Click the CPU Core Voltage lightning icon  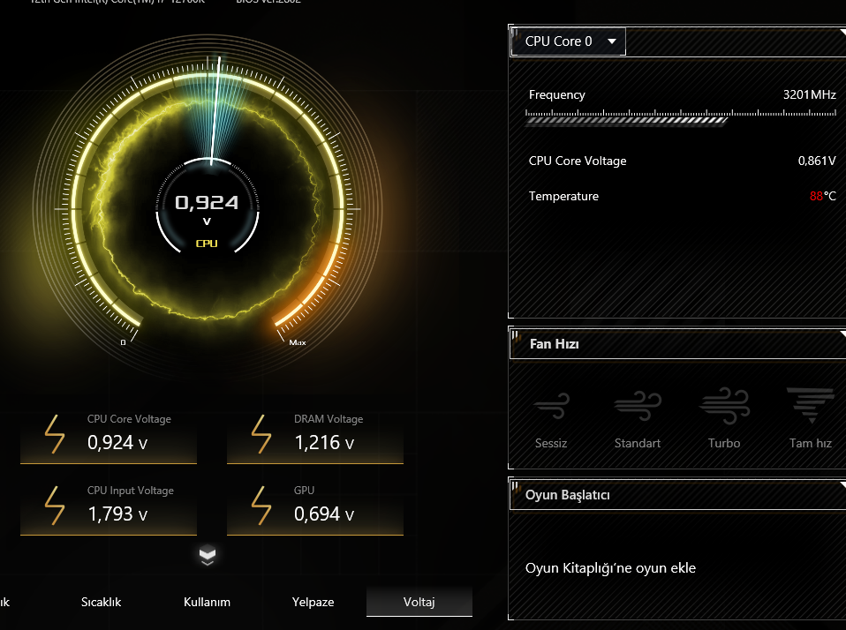55,434
